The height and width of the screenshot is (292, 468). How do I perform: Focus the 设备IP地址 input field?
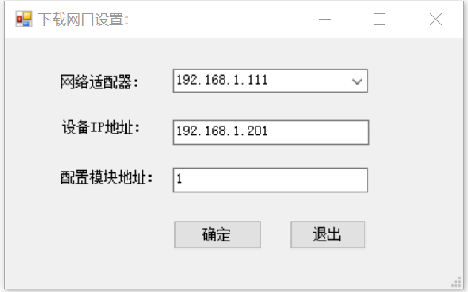coord(271,132)
